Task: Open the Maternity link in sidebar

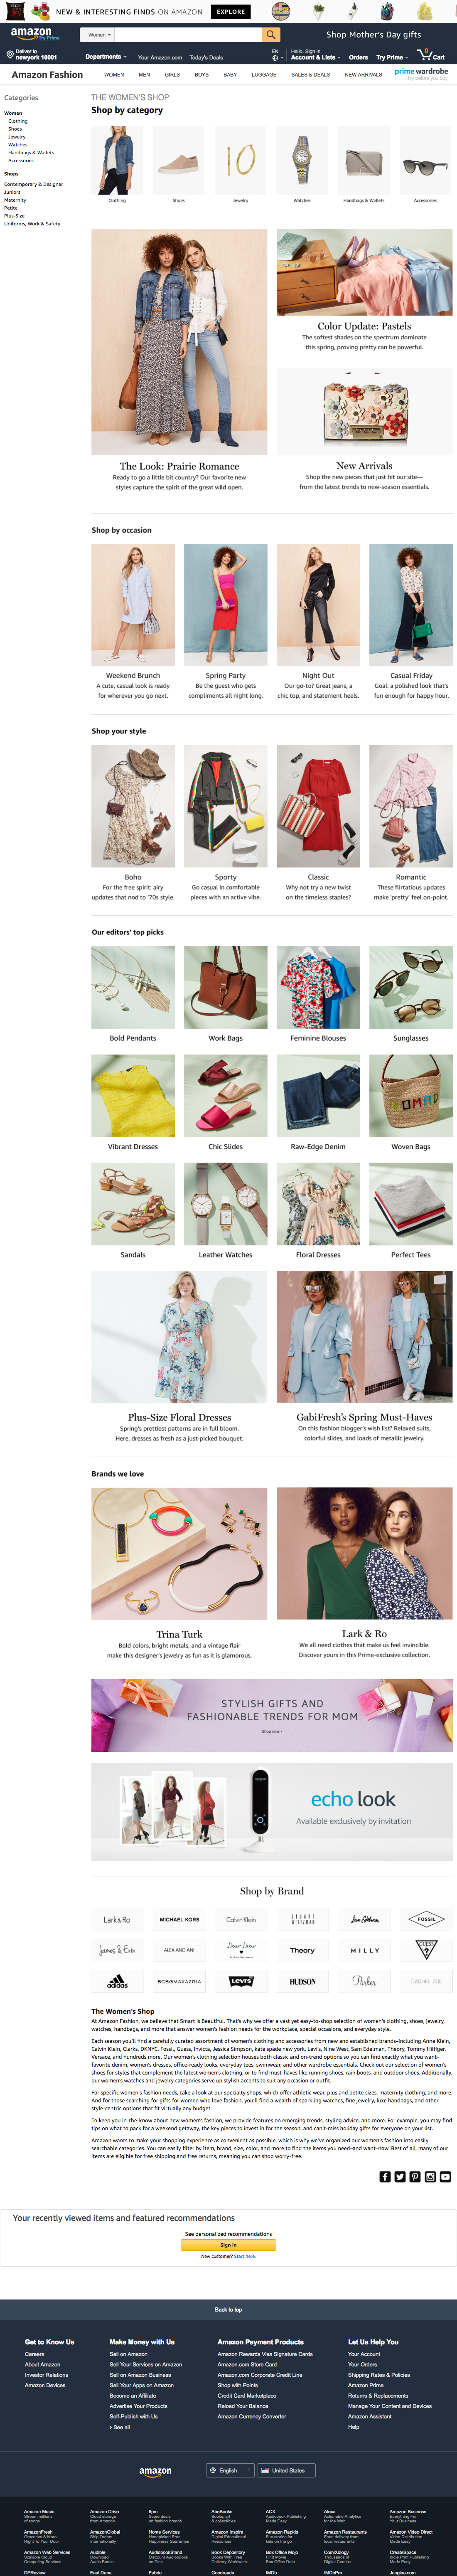Action: 15,200
